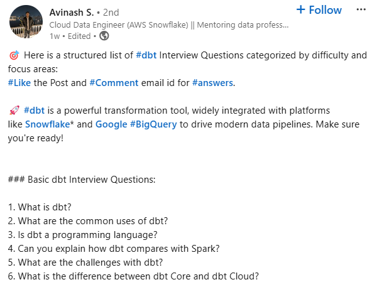Open the #answers hashtag link
The width and height of the screenshot is (377, 287).
pyautogui.click(x=212, y=83)
